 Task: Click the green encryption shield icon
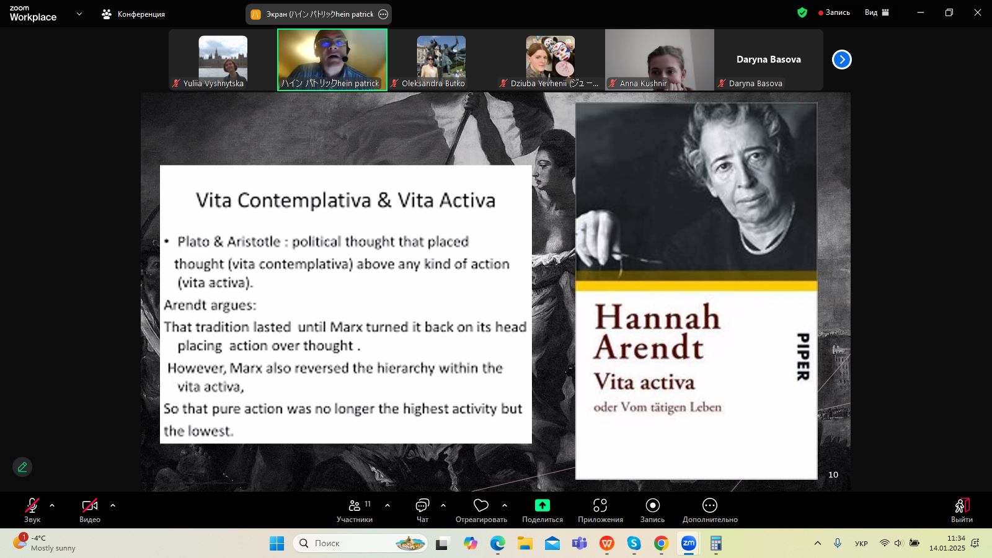pyautogui.click(x=802, y=12)
